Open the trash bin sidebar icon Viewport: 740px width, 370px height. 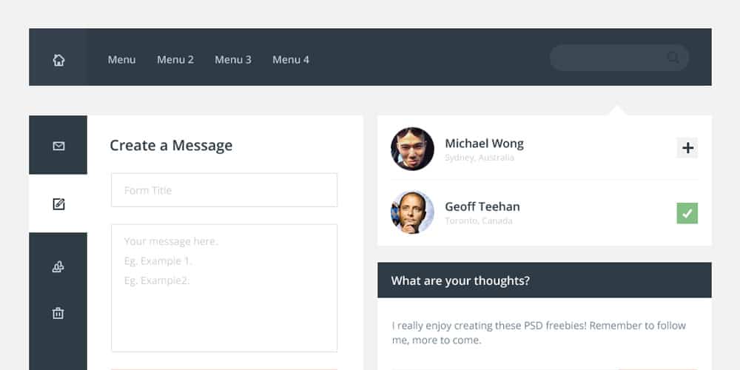(x=58, y=313)
